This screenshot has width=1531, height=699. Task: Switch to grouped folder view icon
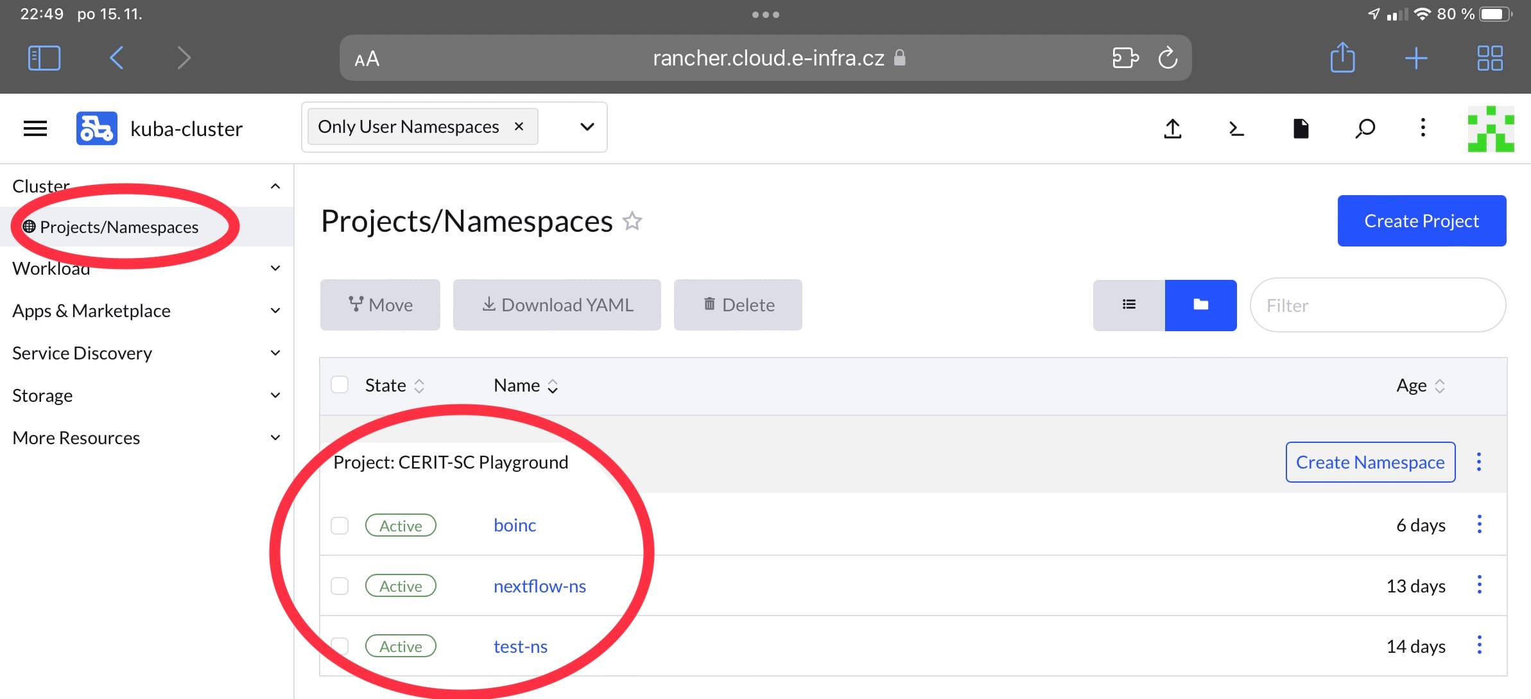click(x=1200, y=305)
